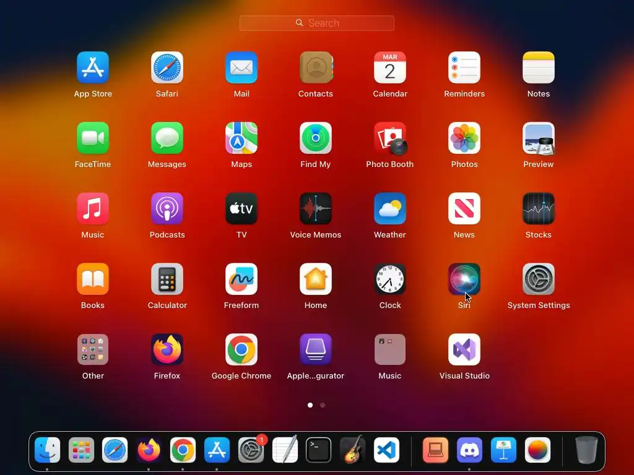Launch the Maps app
This screenshot has height=475, width=634.
point(241,138)
